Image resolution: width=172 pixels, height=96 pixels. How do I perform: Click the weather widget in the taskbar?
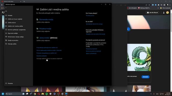click(x=31, y=94)
